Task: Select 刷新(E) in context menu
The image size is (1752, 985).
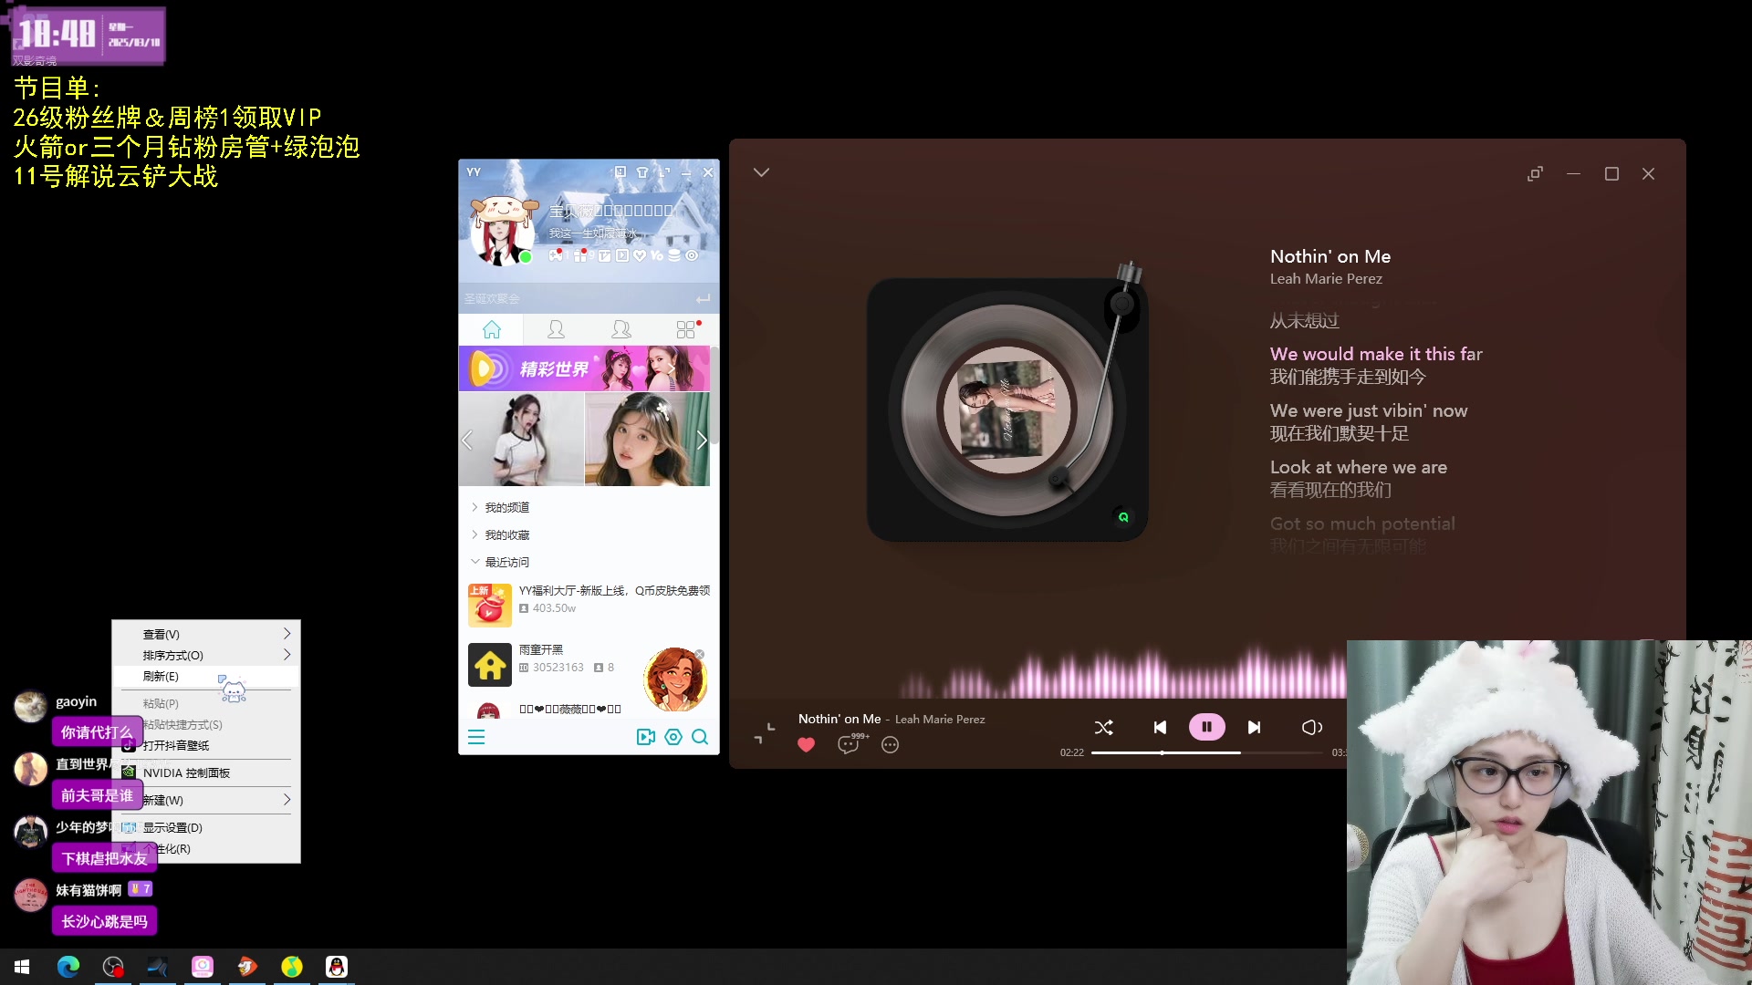Action: point(206,676)
